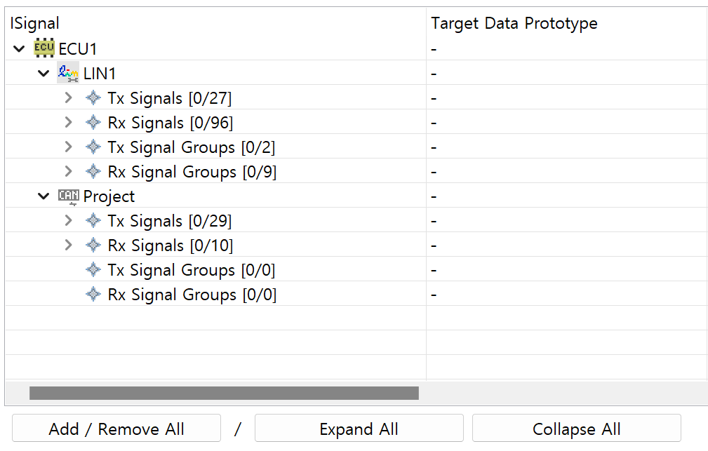The width and height of the screenshot is (708, 451).
Task: Expand Rx Signals [0/10] under Project
Action: 68,245
